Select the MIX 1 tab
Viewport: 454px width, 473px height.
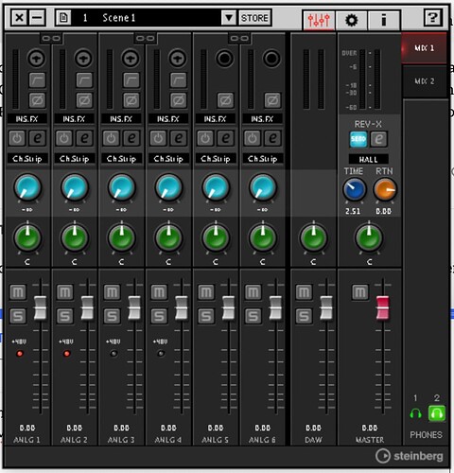425,48
